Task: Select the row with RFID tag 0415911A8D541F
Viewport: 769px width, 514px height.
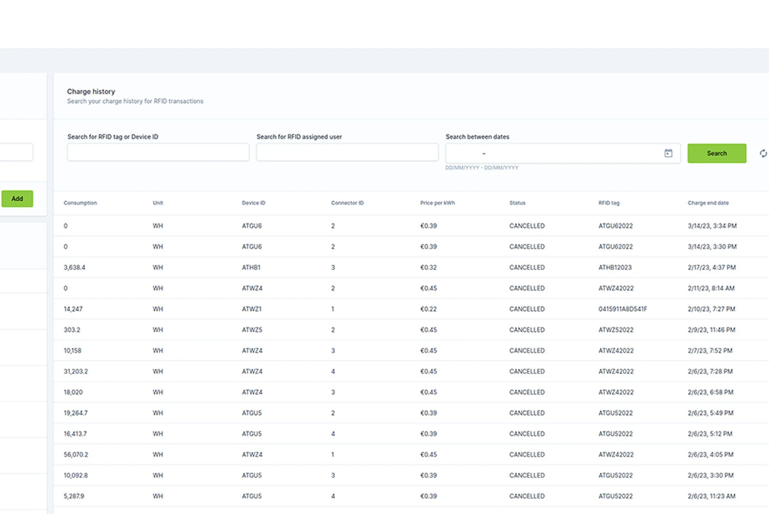Action: 411,309
